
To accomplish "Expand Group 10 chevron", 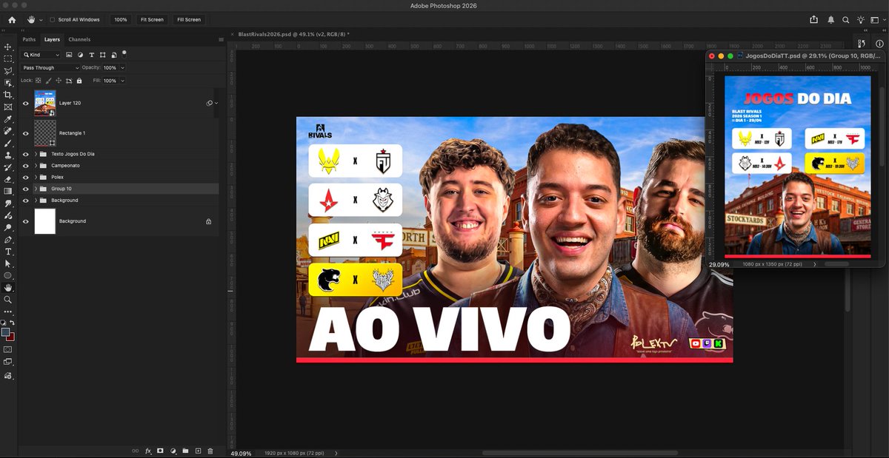I will pyautogui.click(x=36, y=189).
